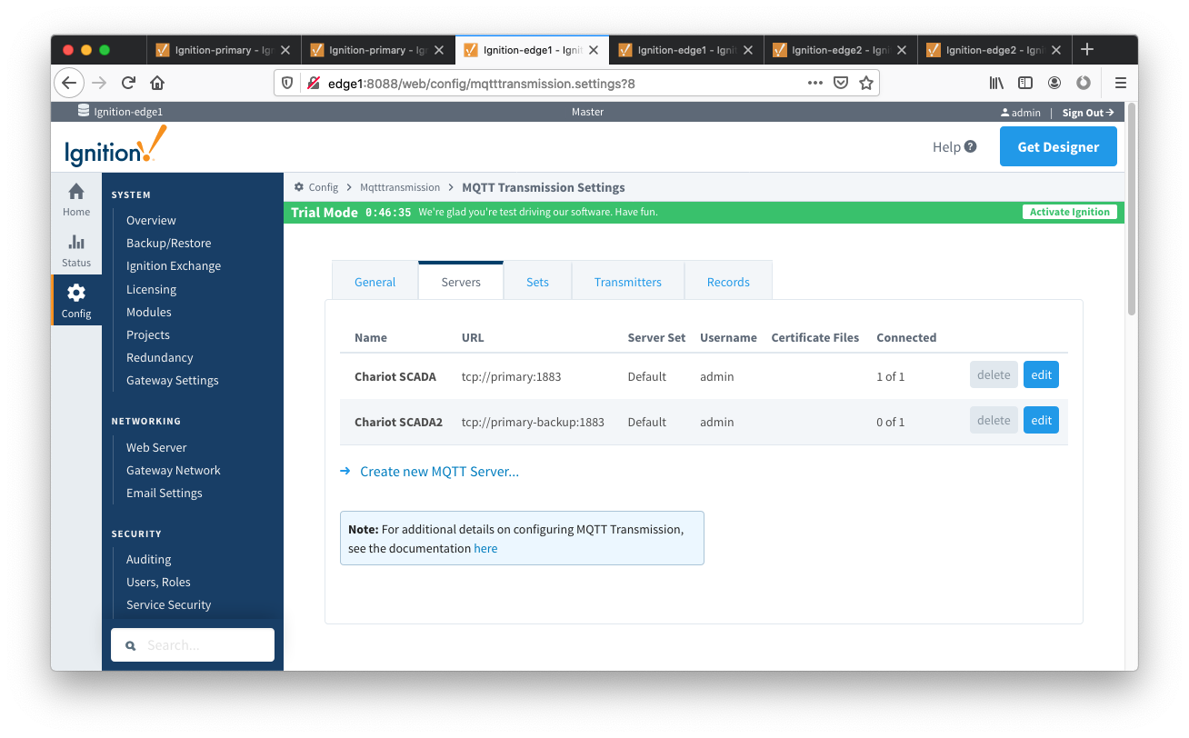Select the Servers tab
Screen dimensions: 1189x738
pos(461,282)
